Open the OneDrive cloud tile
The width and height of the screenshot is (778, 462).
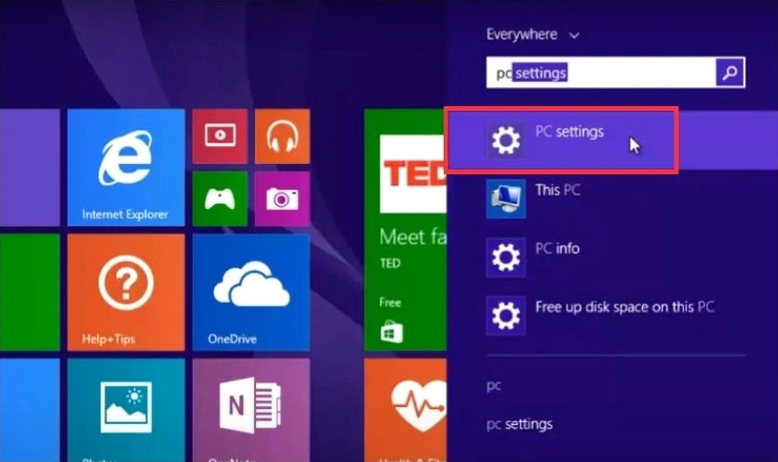[x=250, y=292]
